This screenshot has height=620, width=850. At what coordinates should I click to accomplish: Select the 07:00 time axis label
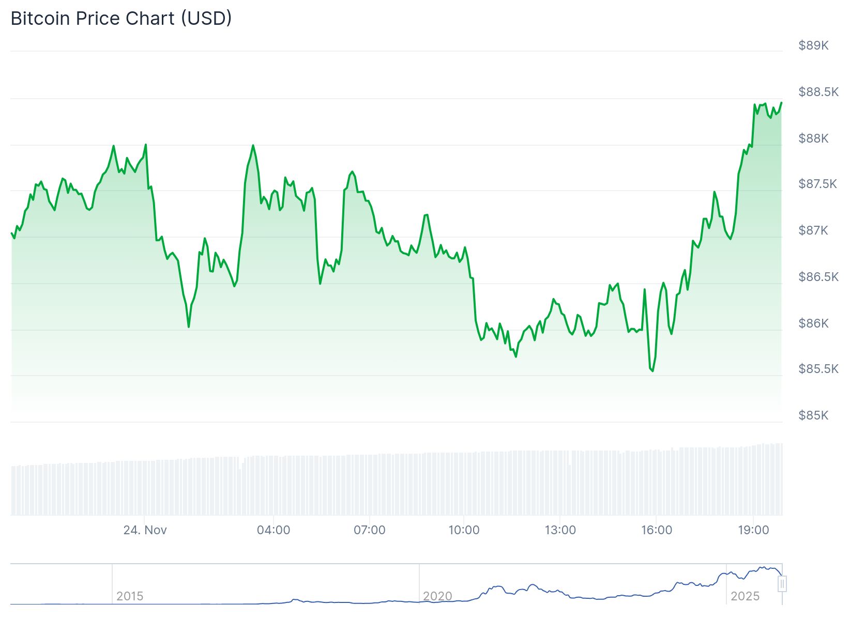coord(370,530)
